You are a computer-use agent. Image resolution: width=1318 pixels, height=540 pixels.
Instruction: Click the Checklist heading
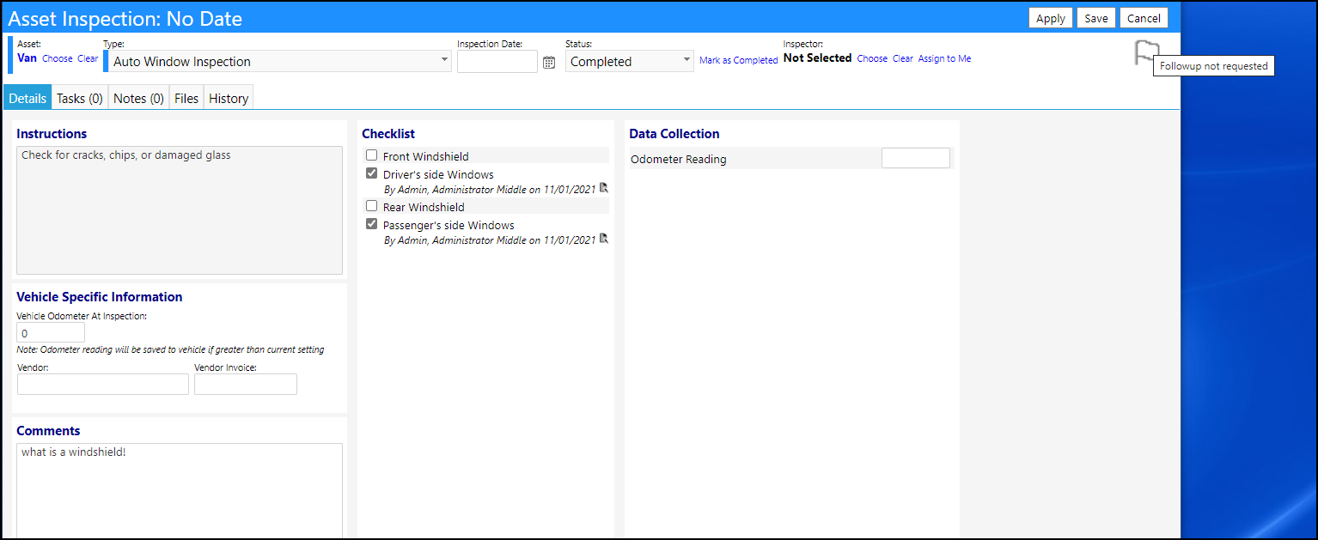point(388,134)
